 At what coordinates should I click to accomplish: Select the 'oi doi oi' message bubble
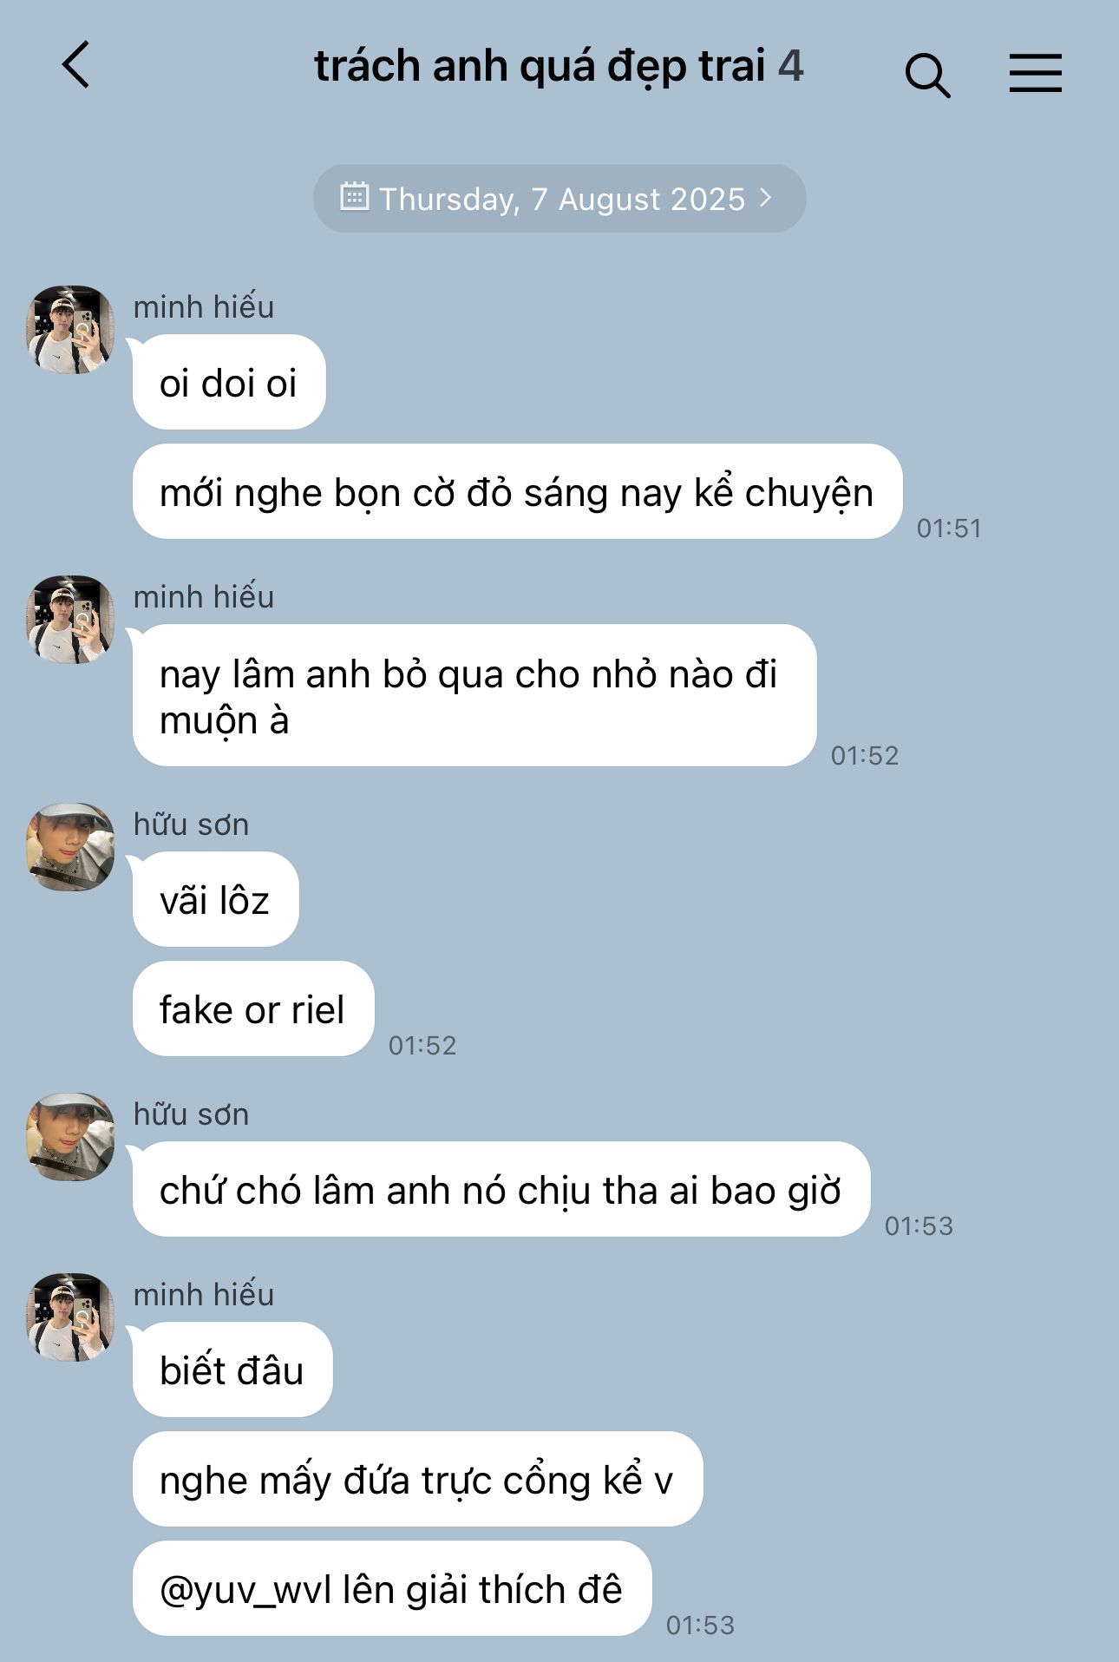point(229,382)
